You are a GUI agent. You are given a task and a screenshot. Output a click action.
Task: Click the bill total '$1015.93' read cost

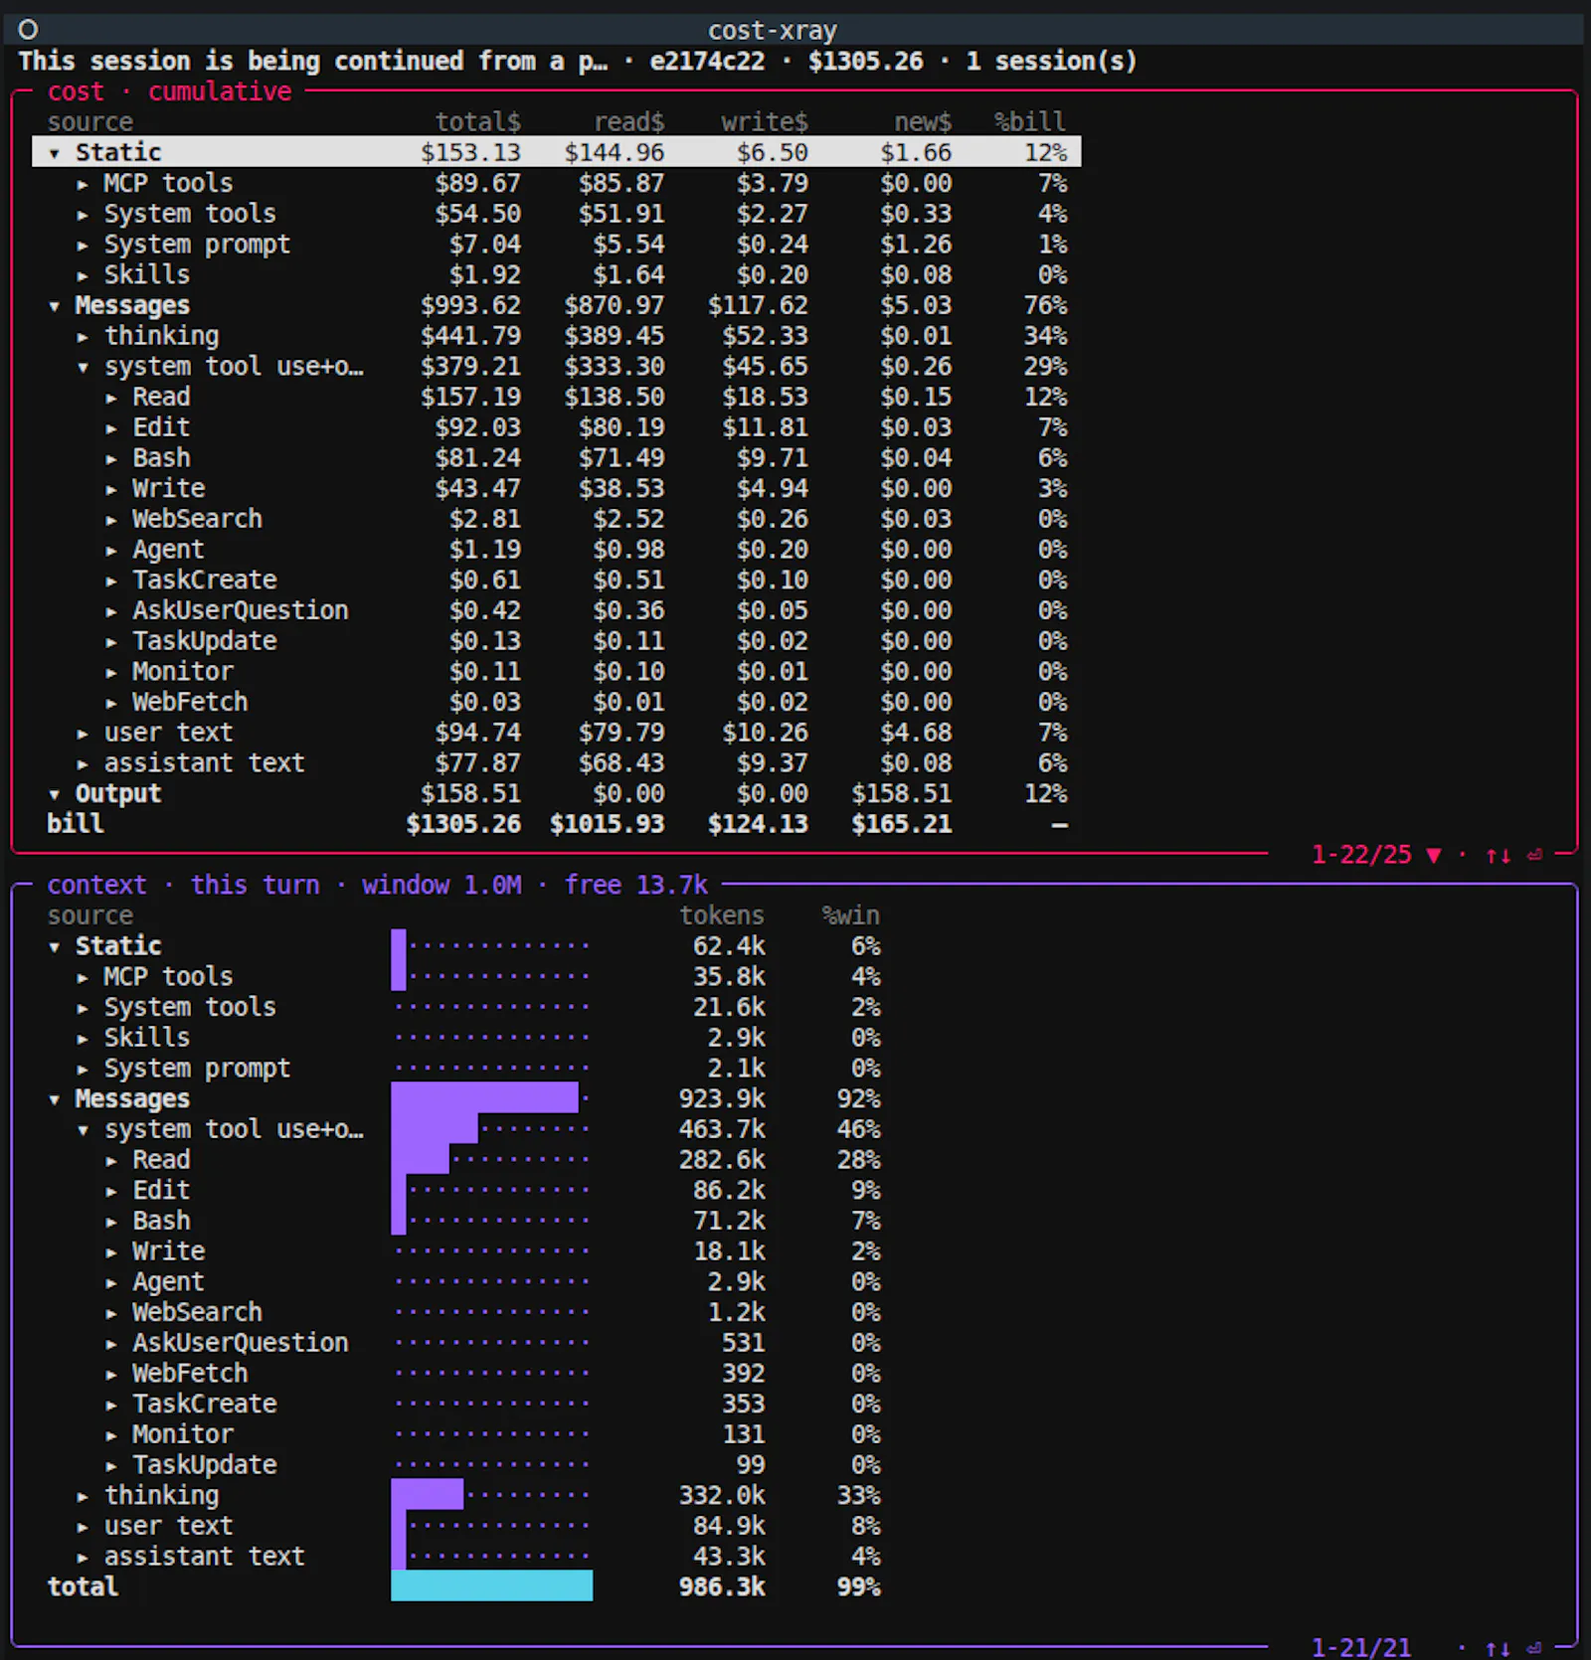coord(608,824)
